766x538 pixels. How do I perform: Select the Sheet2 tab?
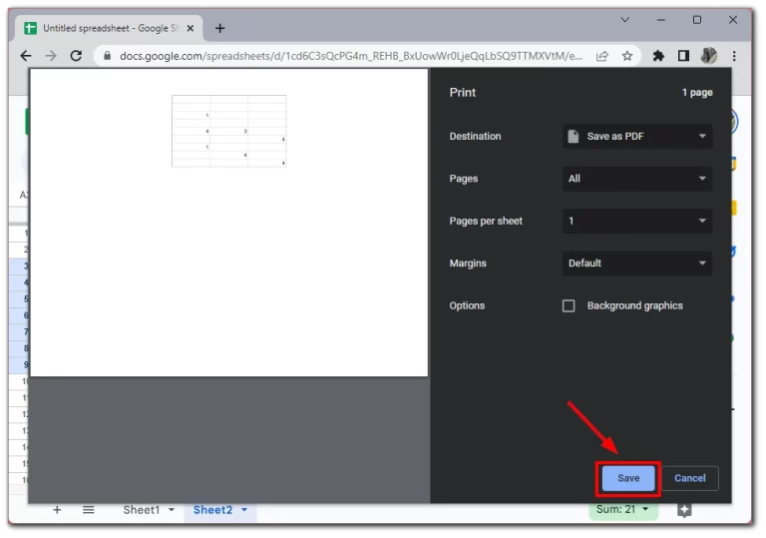point(212,510)
